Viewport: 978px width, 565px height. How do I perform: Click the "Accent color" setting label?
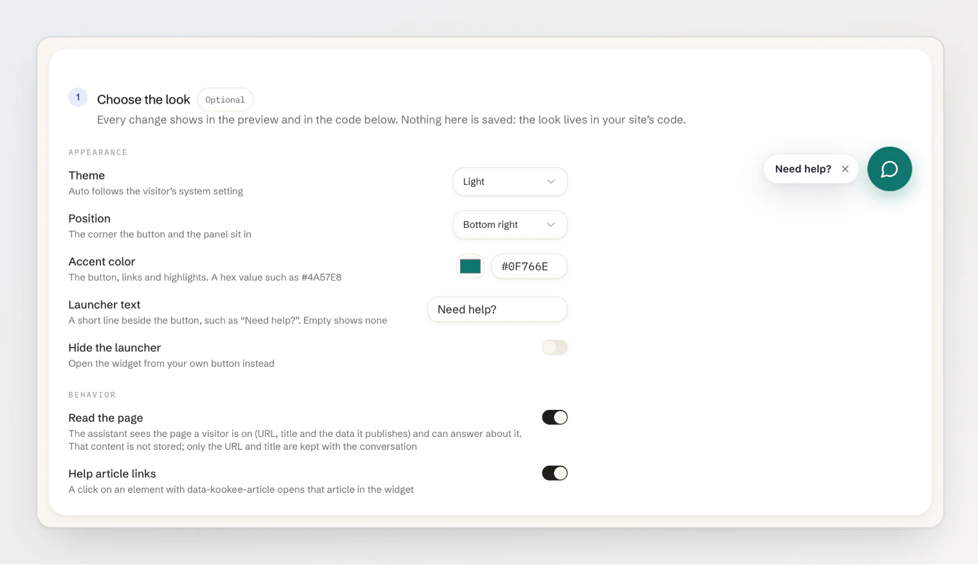[x=102, y=262]
